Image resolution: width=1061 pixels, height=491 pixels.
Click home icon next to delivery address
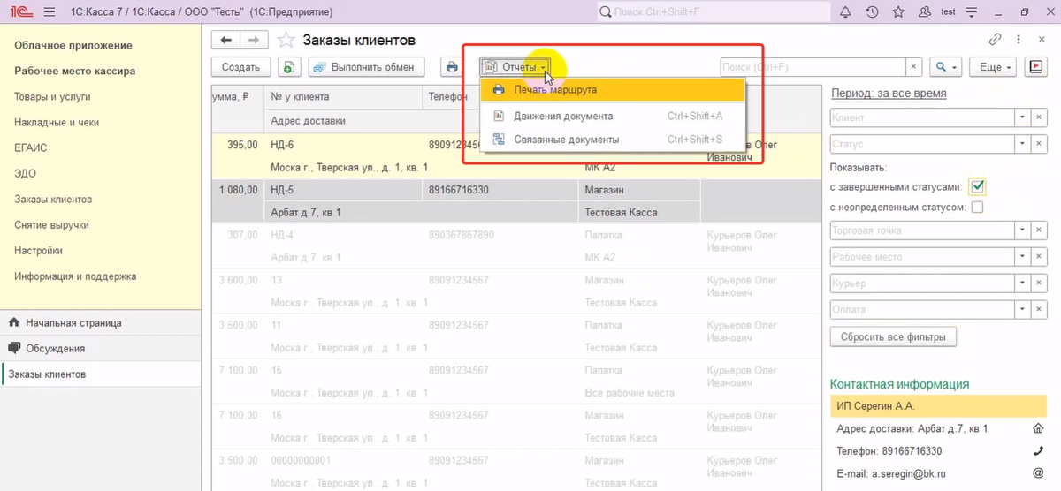pyautogui.click(x=1038, y=429)
